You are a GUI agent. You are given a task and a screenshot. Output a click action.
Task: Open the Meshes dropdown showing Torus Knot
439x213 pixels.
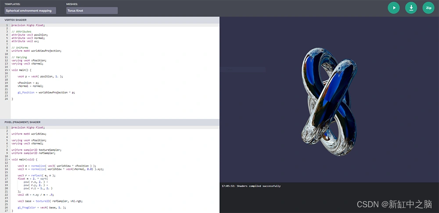click(92, 11)
